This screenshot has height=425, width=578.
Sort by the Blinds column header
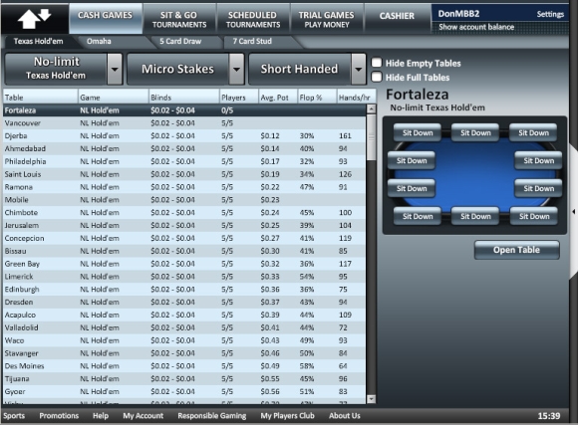(x=184, y=98)
